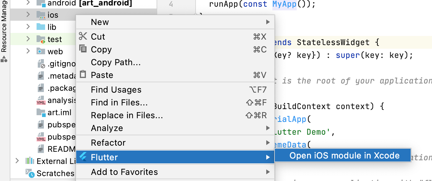The width and height of the screenshot is (432, 181).
Task: Select Open iOS module in Xcode
Action: pos(344,156)
